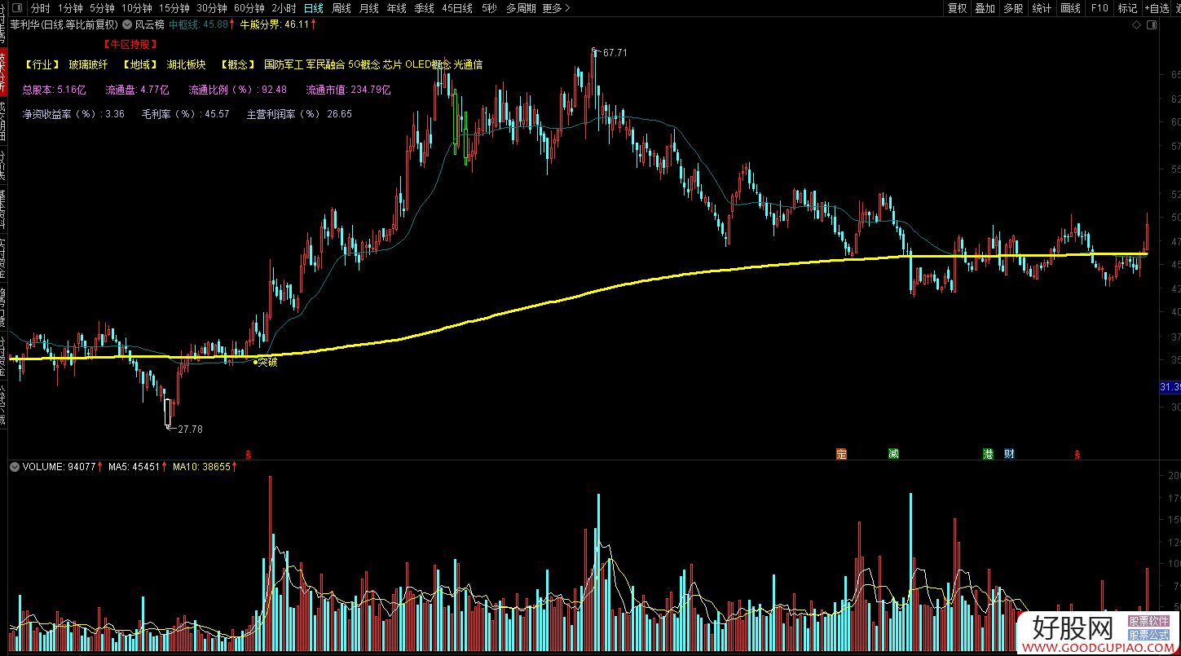Click the 流通比例 92.48 value
Screen dimensions: 1181x656
[x=238, y=90]
